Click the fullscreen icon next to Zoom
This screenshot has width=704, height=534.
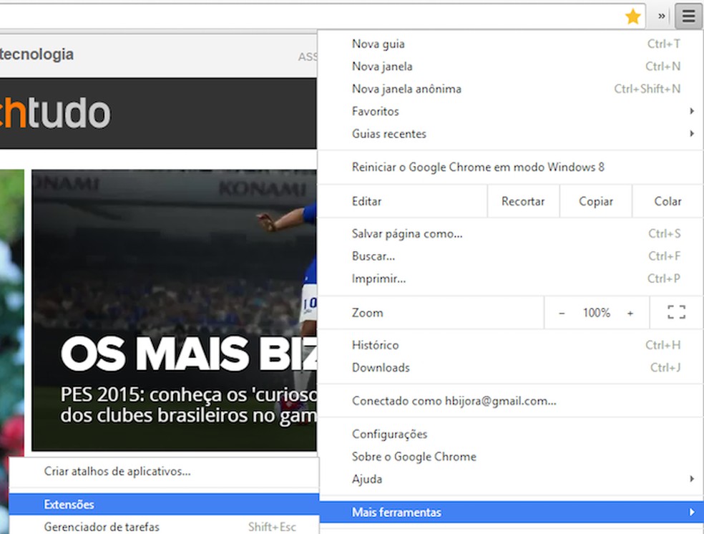pyautogui.click(x=675, y=312)
